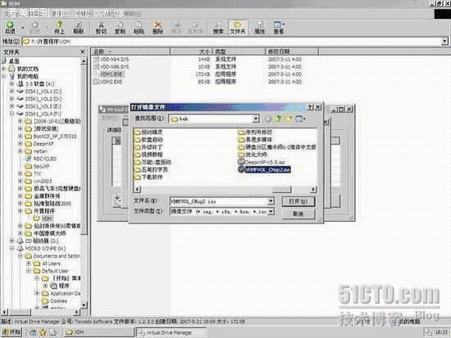
Task: Expand the 3.5 软盘 (A:) tree node
Action: (11, 83)
